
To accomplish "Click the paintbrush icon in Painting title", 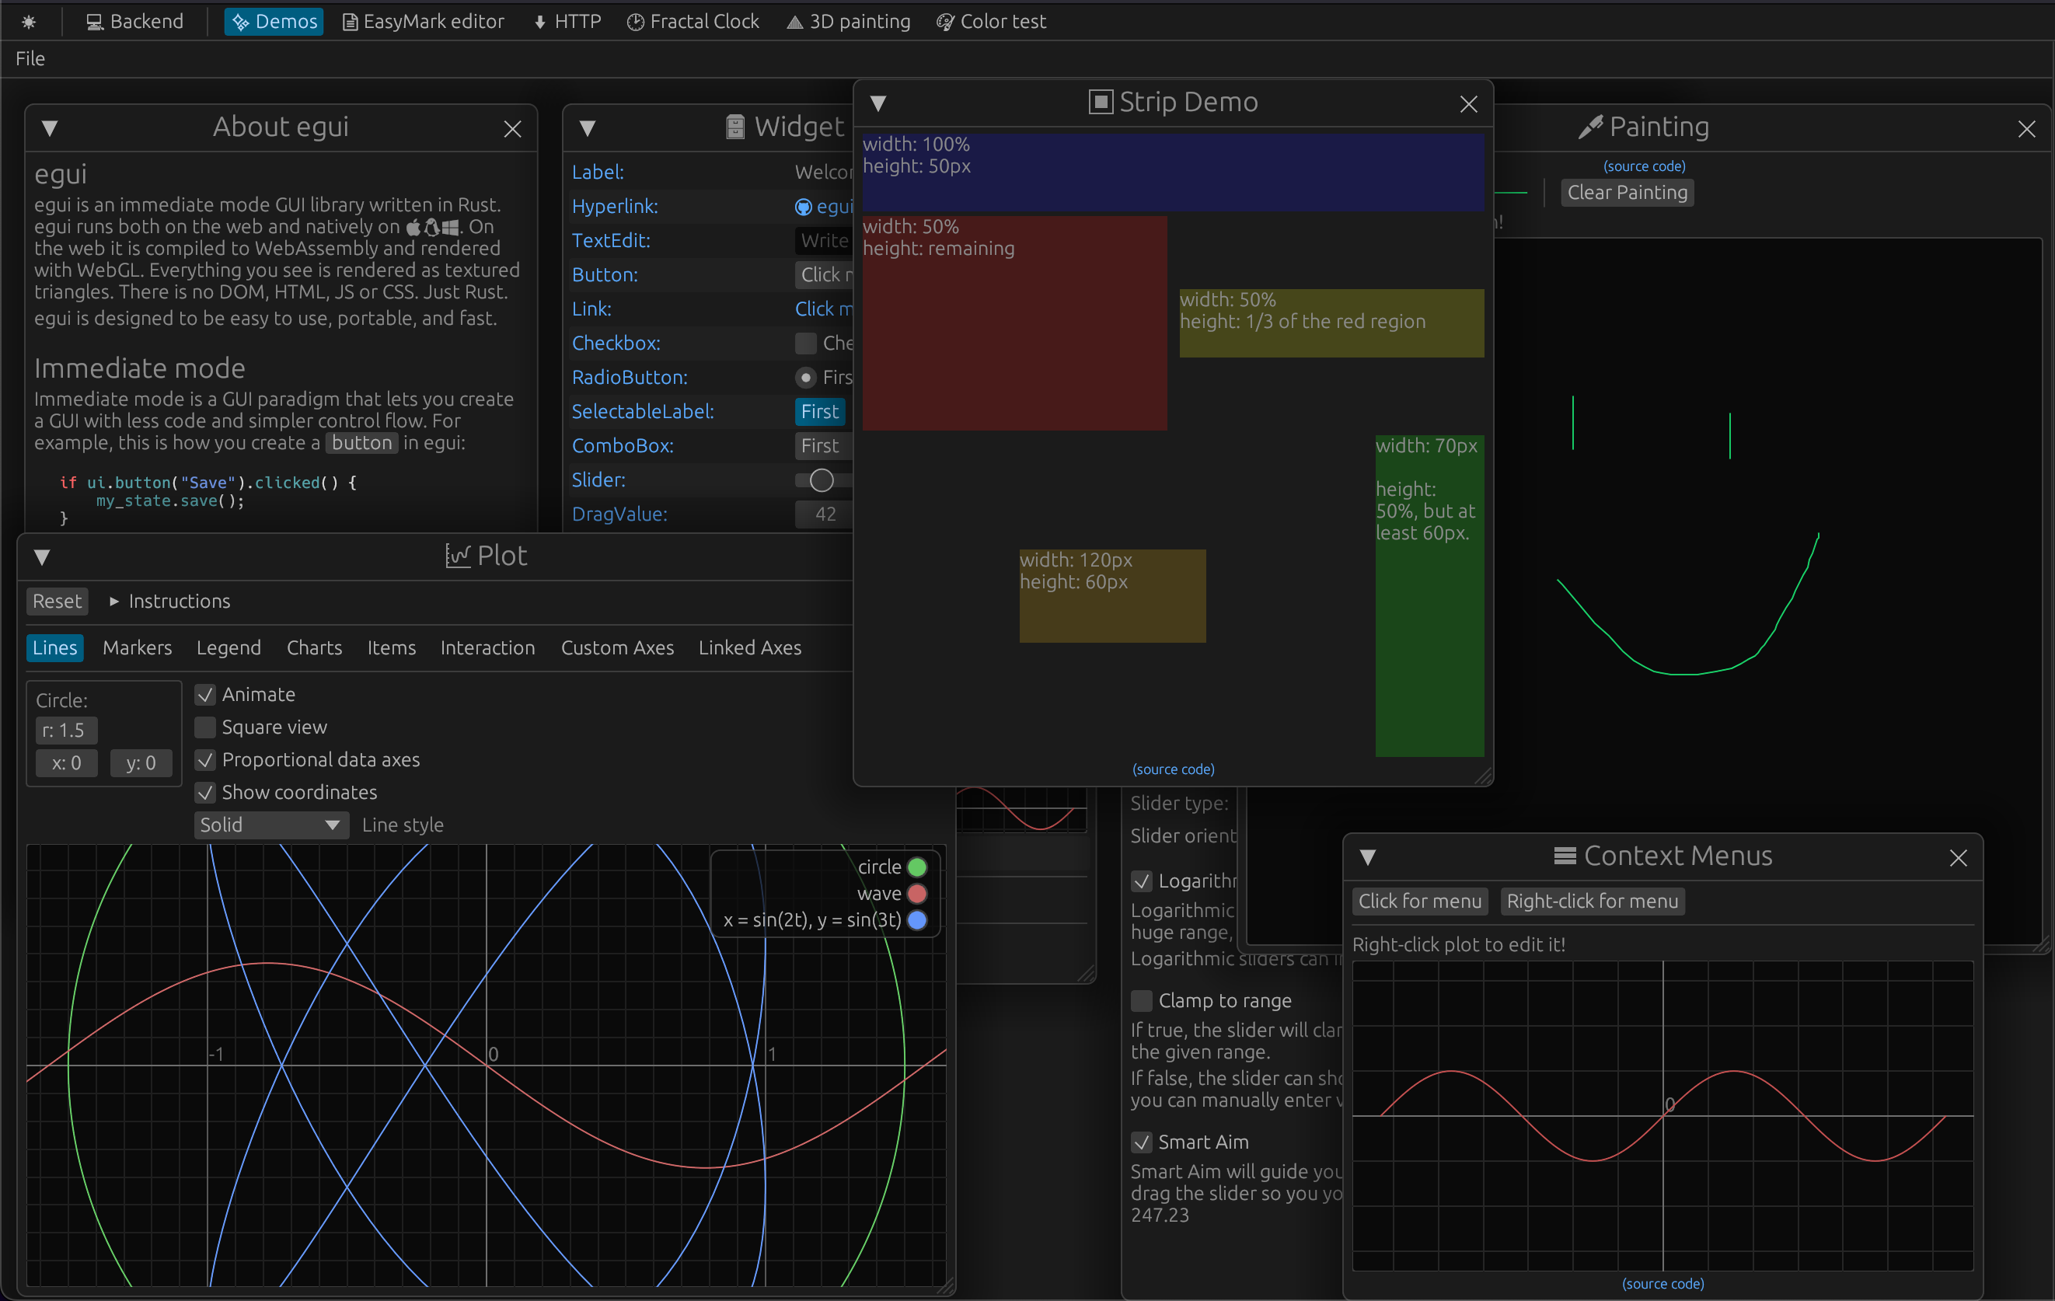I will [1592, 126].
